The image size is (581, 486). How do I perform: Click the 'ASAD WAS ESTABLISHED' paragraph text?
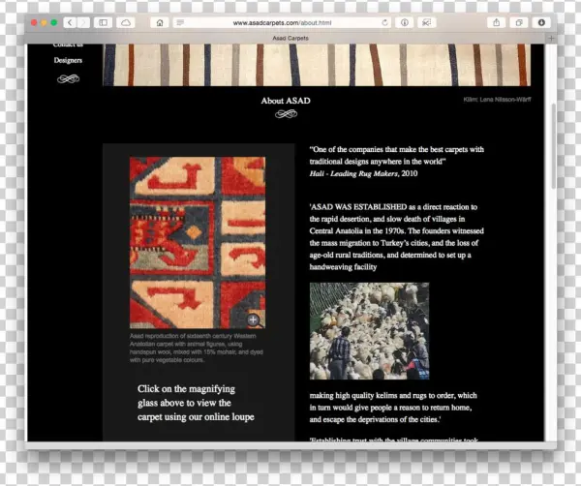(x=396, y=236)
